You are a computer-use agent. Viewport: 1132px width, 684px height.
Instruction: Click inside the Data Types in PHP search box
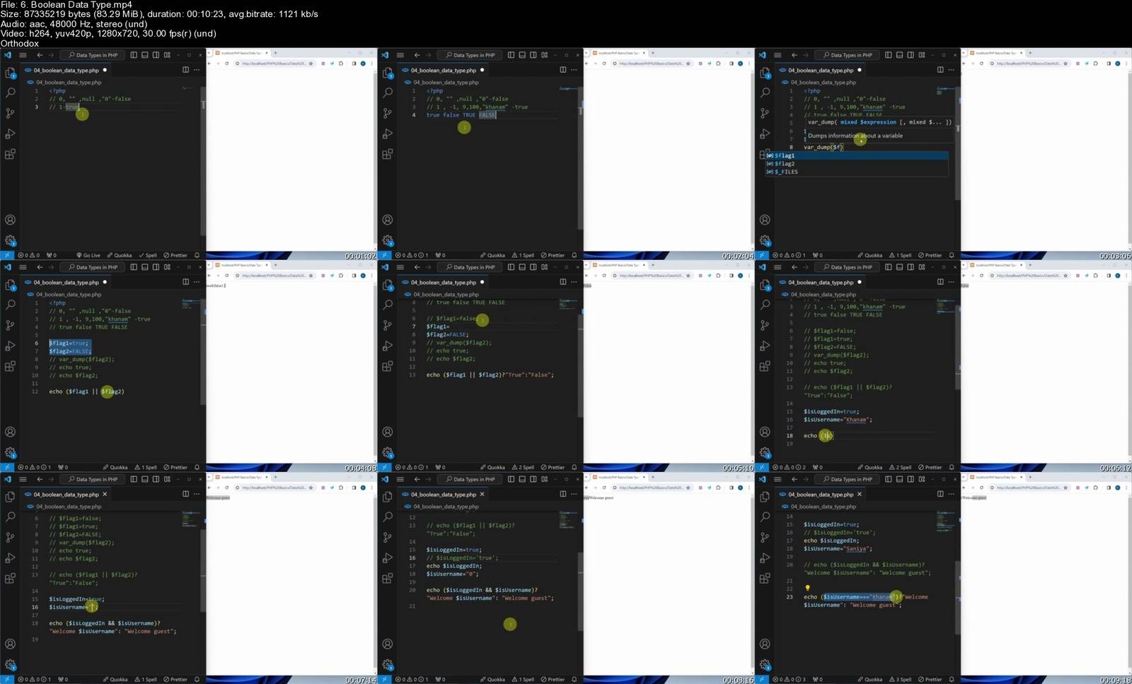coord(93,55)
